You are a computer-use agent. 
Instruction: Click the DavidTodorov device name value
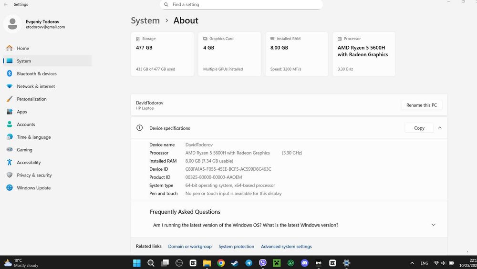pos(199,145)
